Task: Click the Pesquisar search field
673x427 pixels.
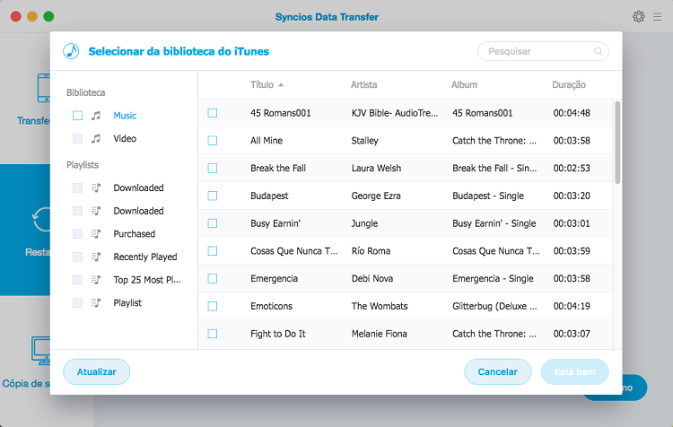Action: pos(543,51)
